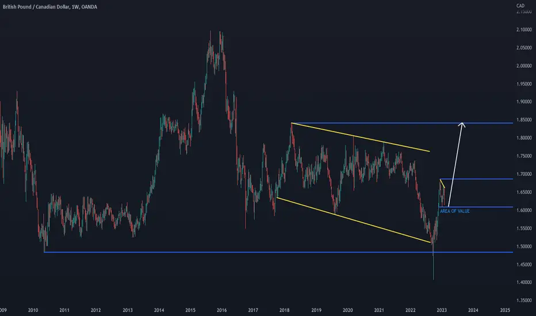Click the 2017 label on time axis
This screenshot has height=316, width=536.
(253, 310)
